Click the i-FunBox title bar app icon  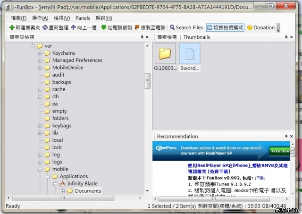coord(8,8)
